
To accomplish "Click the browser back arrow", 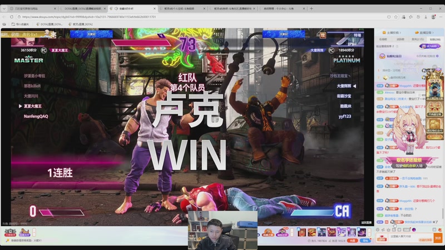I will [x=4, y=17].
